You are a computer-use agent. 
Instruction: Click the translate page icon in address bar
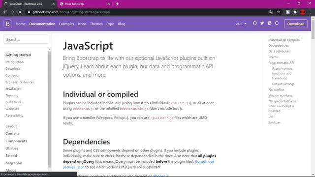coord(271,12)
